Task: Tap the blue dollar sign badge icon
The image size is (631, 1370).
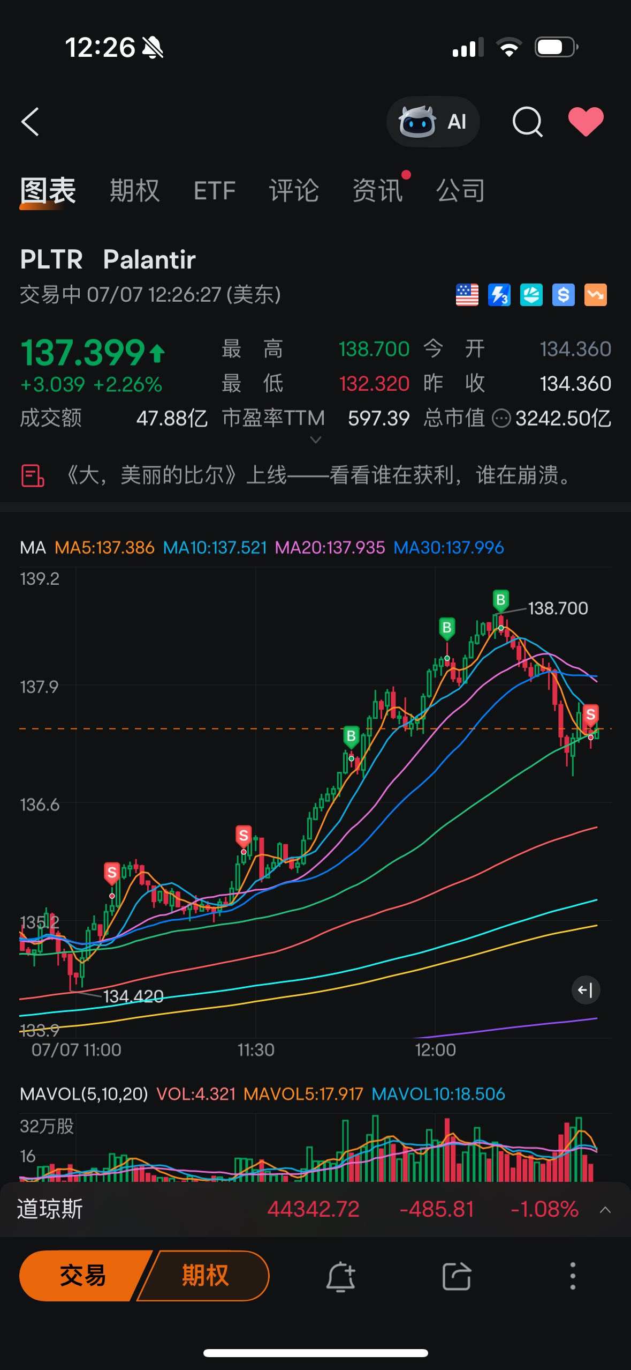Action: pyautogui.click(x=563, y=295)
